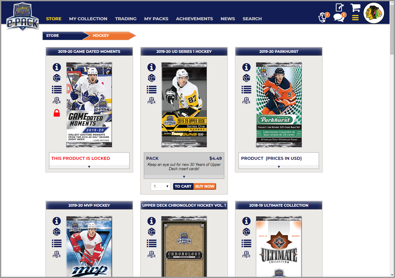Click the 2019-20 UD Series 1 Hockey title

click(x=184, y=52)
